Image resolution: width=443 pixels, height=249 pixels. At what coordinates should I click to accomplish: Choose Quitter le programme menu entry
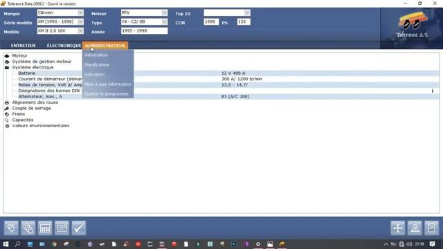107,94
